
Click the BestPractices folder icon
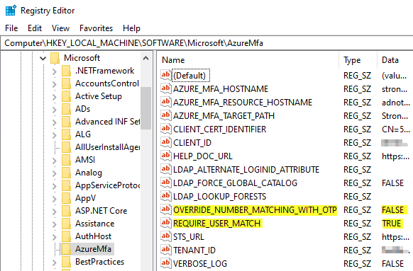coord(67,262)
